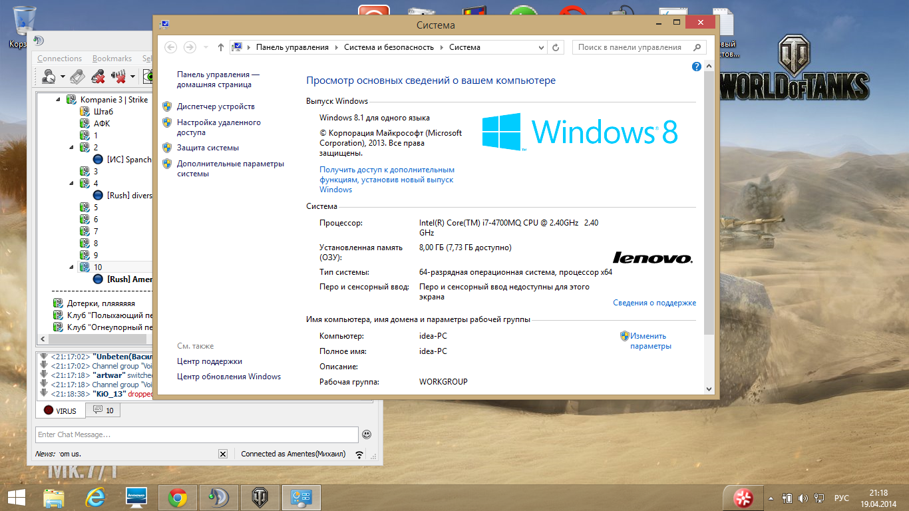This screenshot has height=511, width=909.
Task: Click the volume speaker tray icon
Action: pyautogui.click(x=803, y=498)
